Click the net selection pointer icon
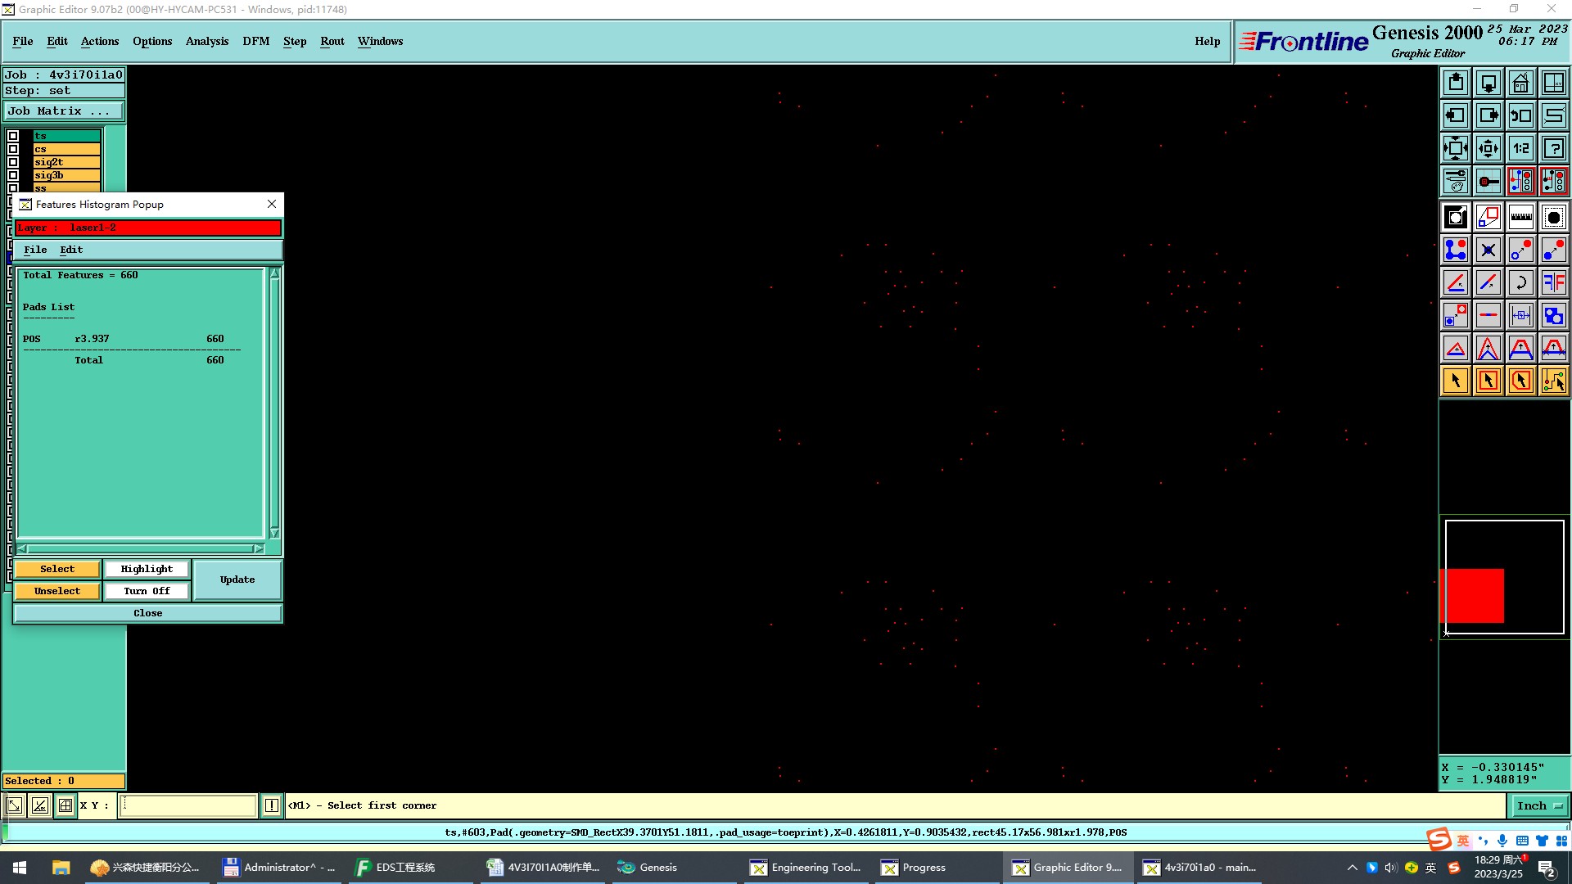 click(1553, 381)
